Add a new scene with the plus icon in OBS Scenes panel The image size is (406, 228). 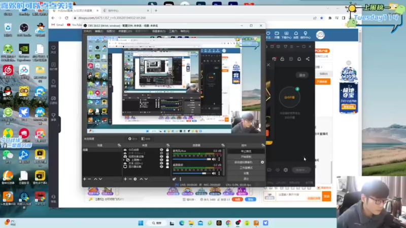pyautogui.click(x=84, y=179)
